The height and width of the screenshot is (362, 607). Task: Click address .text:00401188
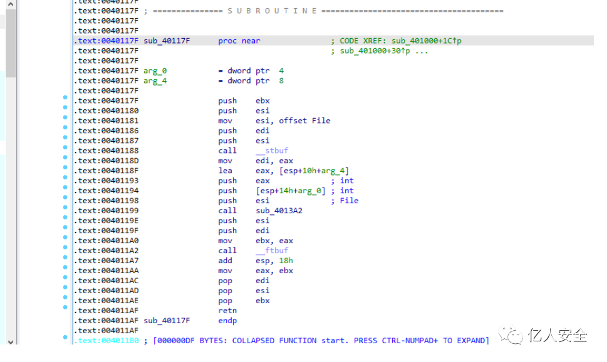coord(106,151)
